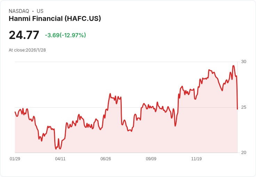Viewport: 256px width, 177px height.
Task: Click the lowest trough near 04/11
Action: tap(56, 149)
